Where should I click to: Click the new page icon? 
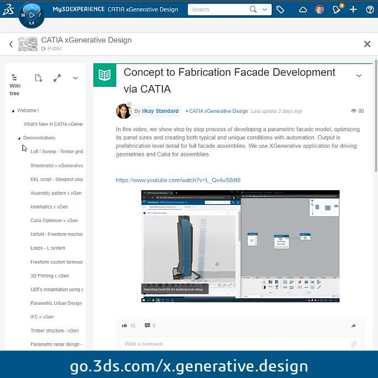(x=38, y=78)
